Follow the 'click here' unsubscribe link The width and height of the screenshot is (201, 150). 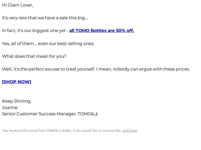(130, 131)
